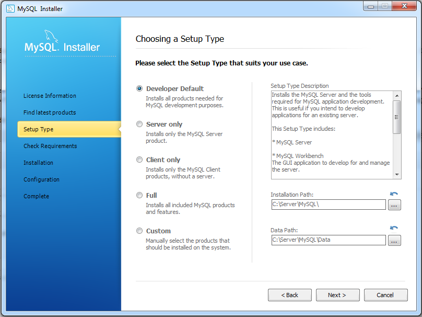Revert the Data Path with the undo arrow
Screen dimensions: 422x317
pos(394,228)
